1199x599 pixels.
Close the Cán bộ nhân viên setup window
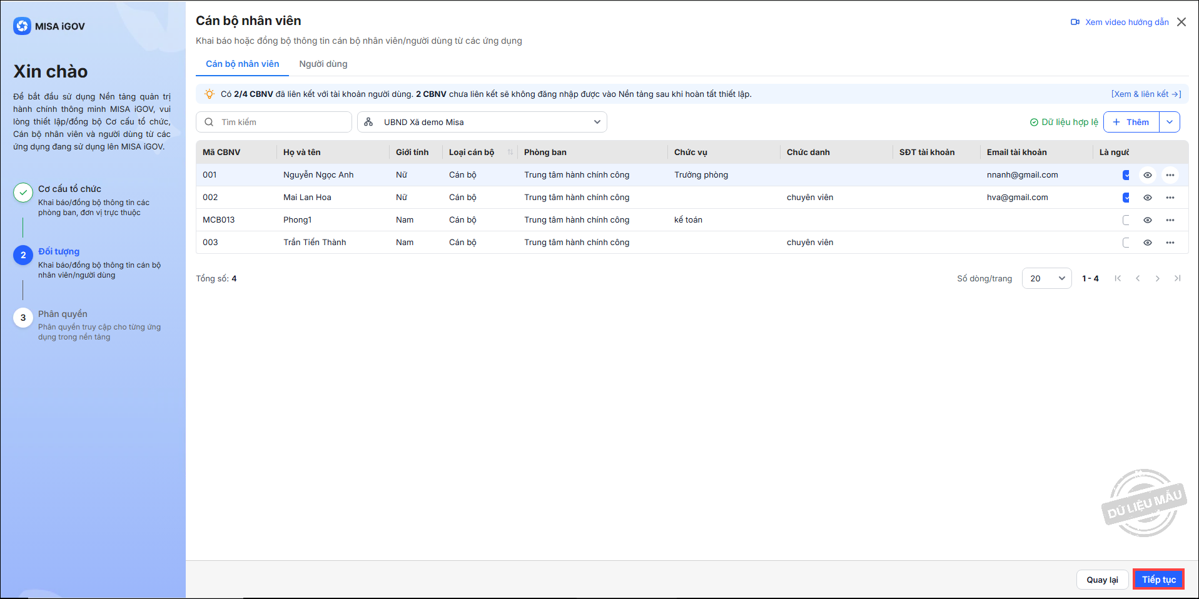click(x=1181, y=22)
